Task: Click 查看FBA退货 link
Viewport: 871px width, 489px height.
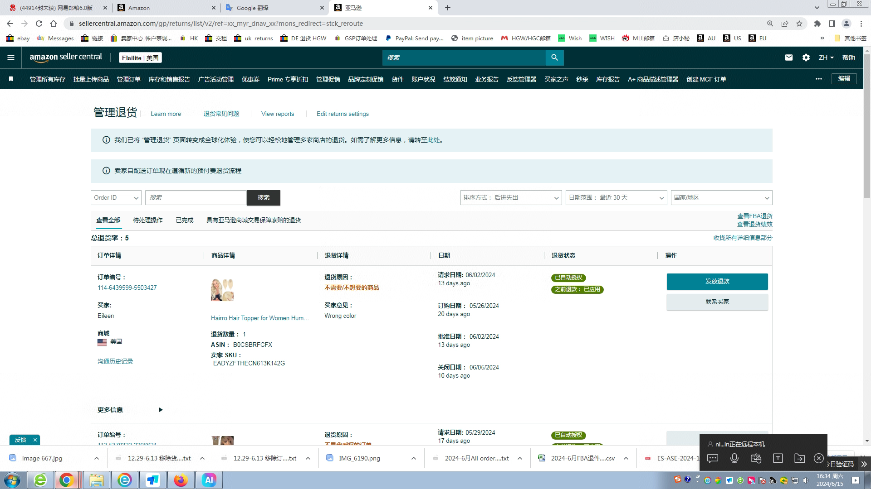Action: pos(755,216)
